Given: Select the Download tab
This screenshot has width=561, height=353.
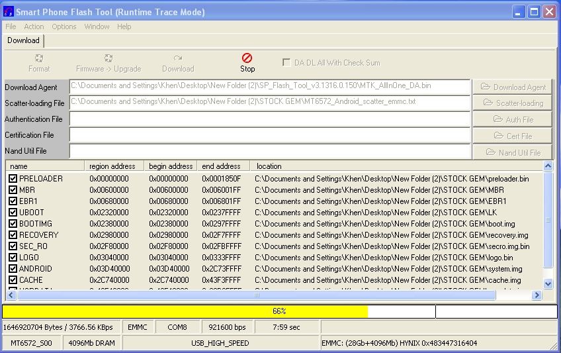Looking at the screenshot, I should pos(23,40).
